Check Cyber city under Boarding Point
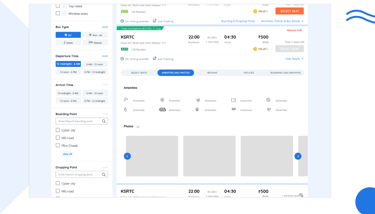Screen dimensions: 375x214 pos(58,130)
